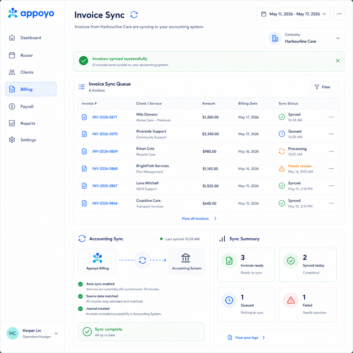Click the Amount column header

pyautogui.click(x=209, y=104)
